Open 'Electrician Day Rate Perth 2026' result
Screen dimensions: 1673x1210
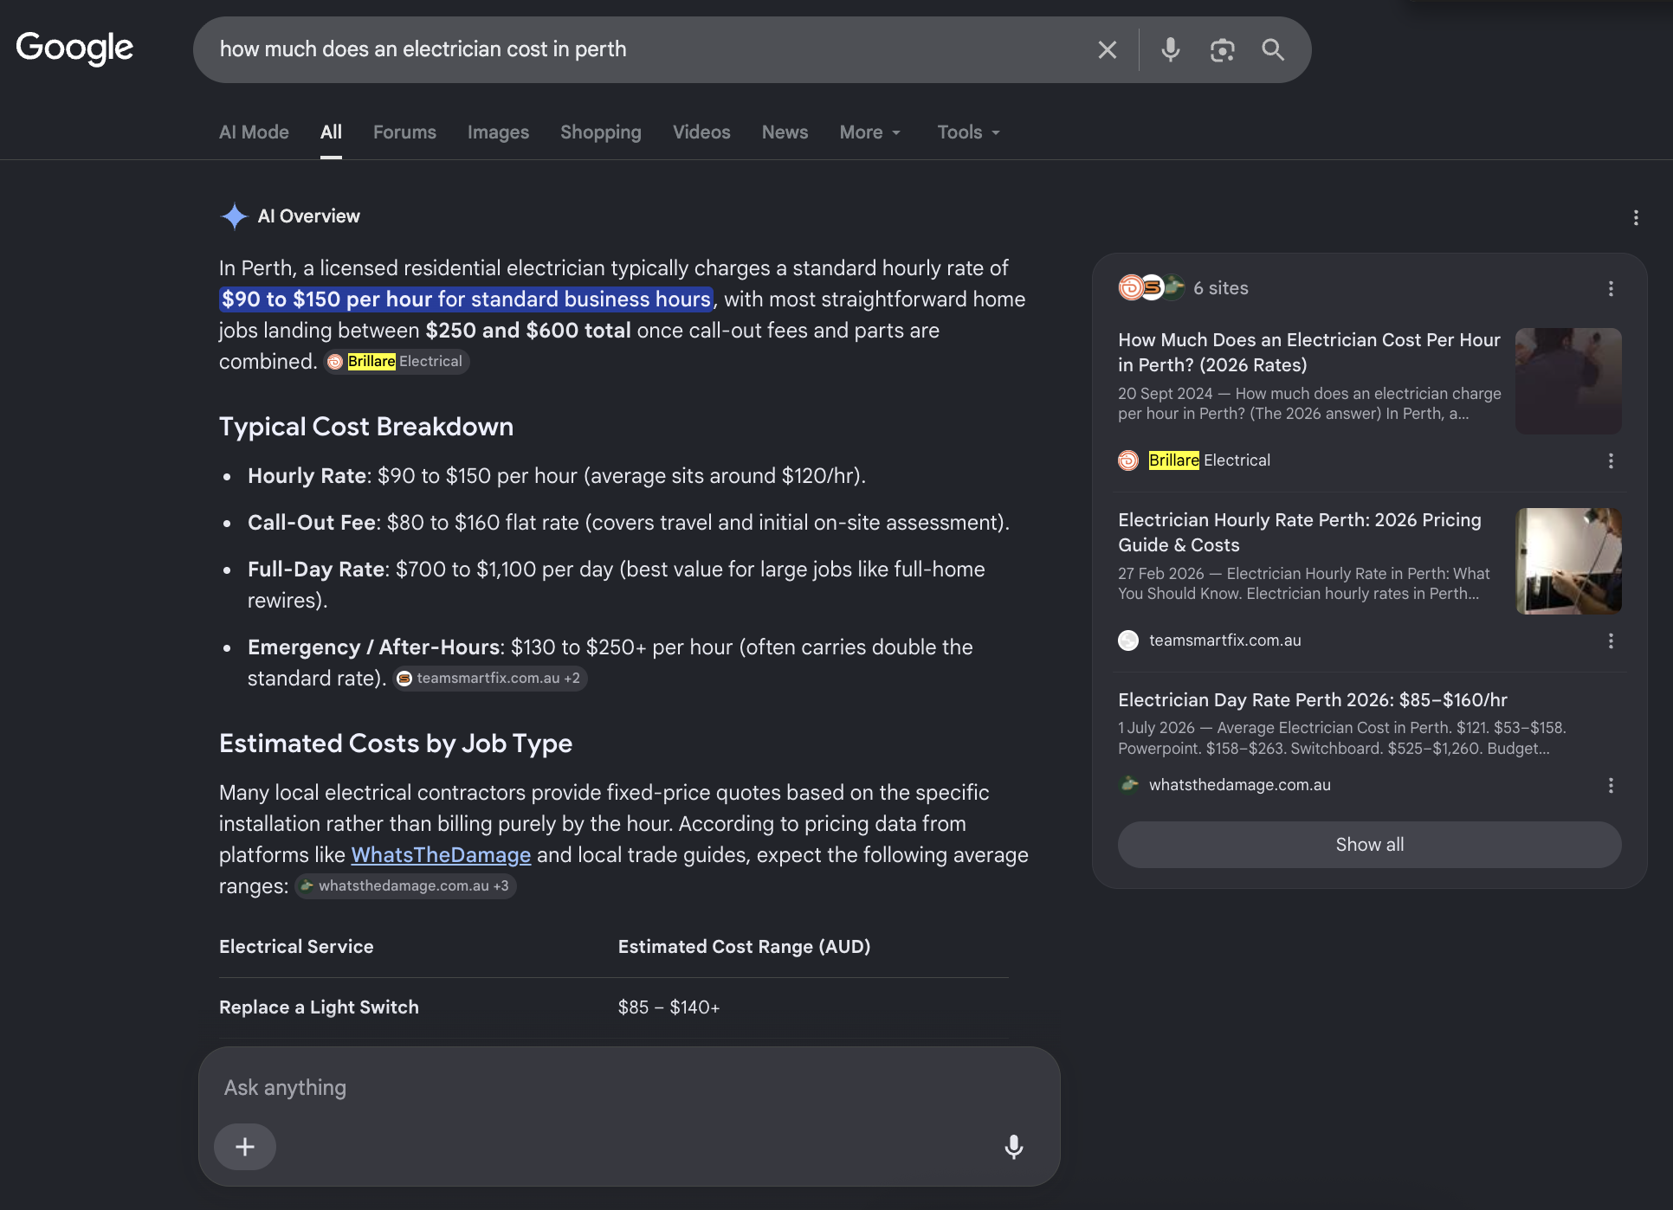(x=1312, y=699)
